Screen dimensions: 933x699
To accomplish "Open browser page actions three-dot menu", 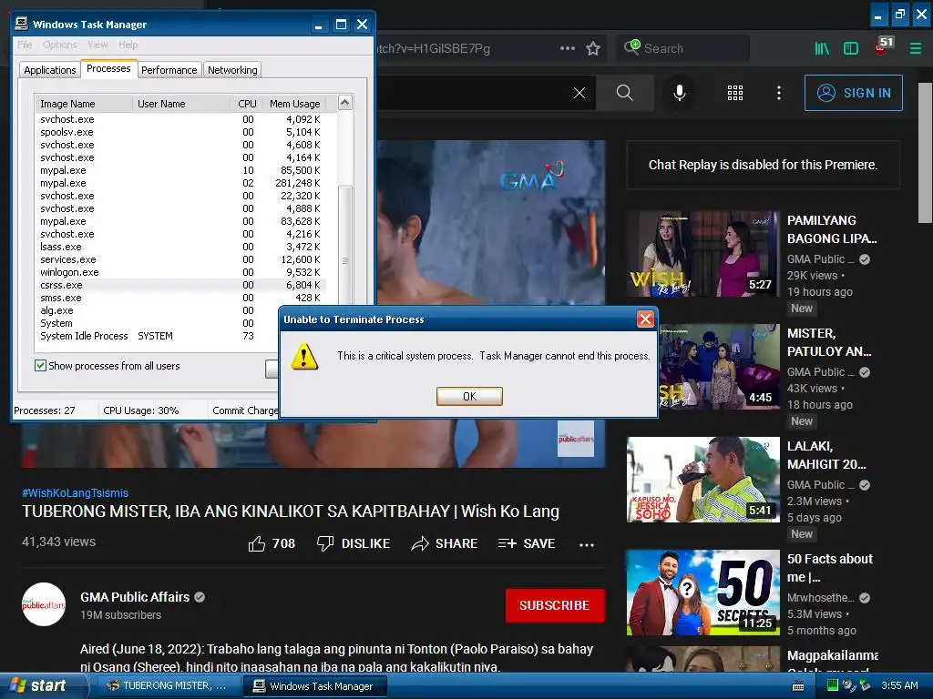I will coord(568,48).
